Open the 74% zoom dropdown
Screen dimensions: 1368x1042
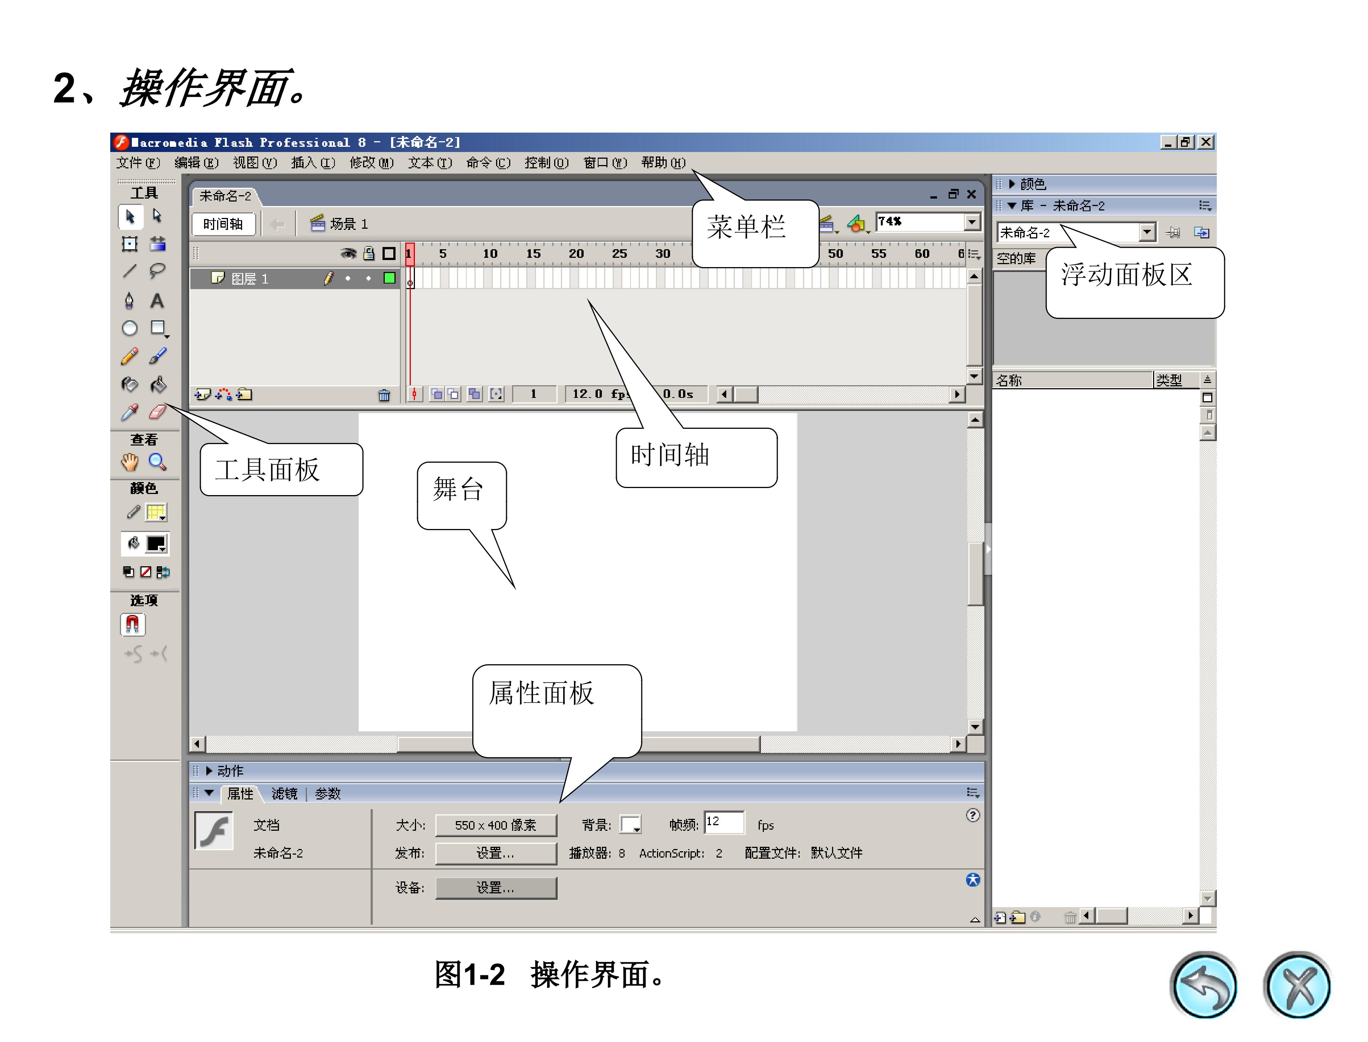[972, 222]
